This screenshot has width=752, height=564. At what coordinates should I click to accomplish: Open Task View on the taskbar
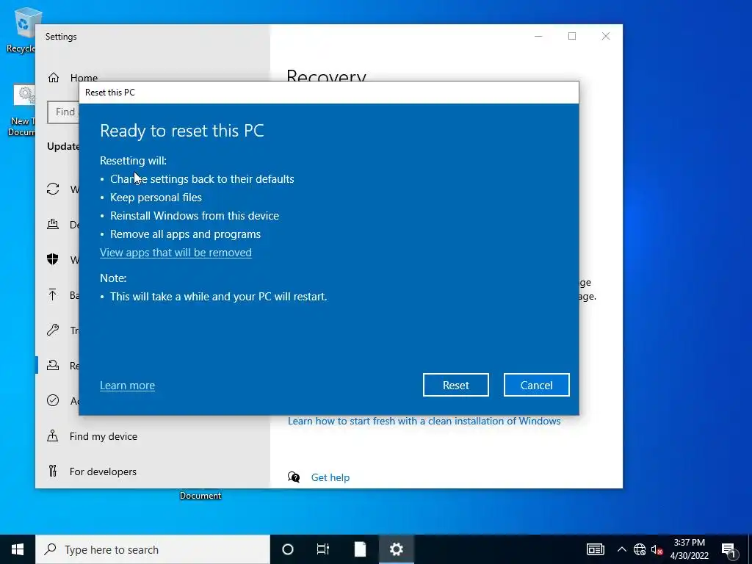click(x=323, y=549)
